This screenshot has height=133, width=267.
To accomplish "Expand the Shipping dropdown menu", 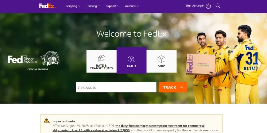I will [x=73, y=6].
